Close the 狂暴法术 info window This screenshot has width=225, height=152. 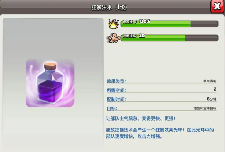coord(217,6)
